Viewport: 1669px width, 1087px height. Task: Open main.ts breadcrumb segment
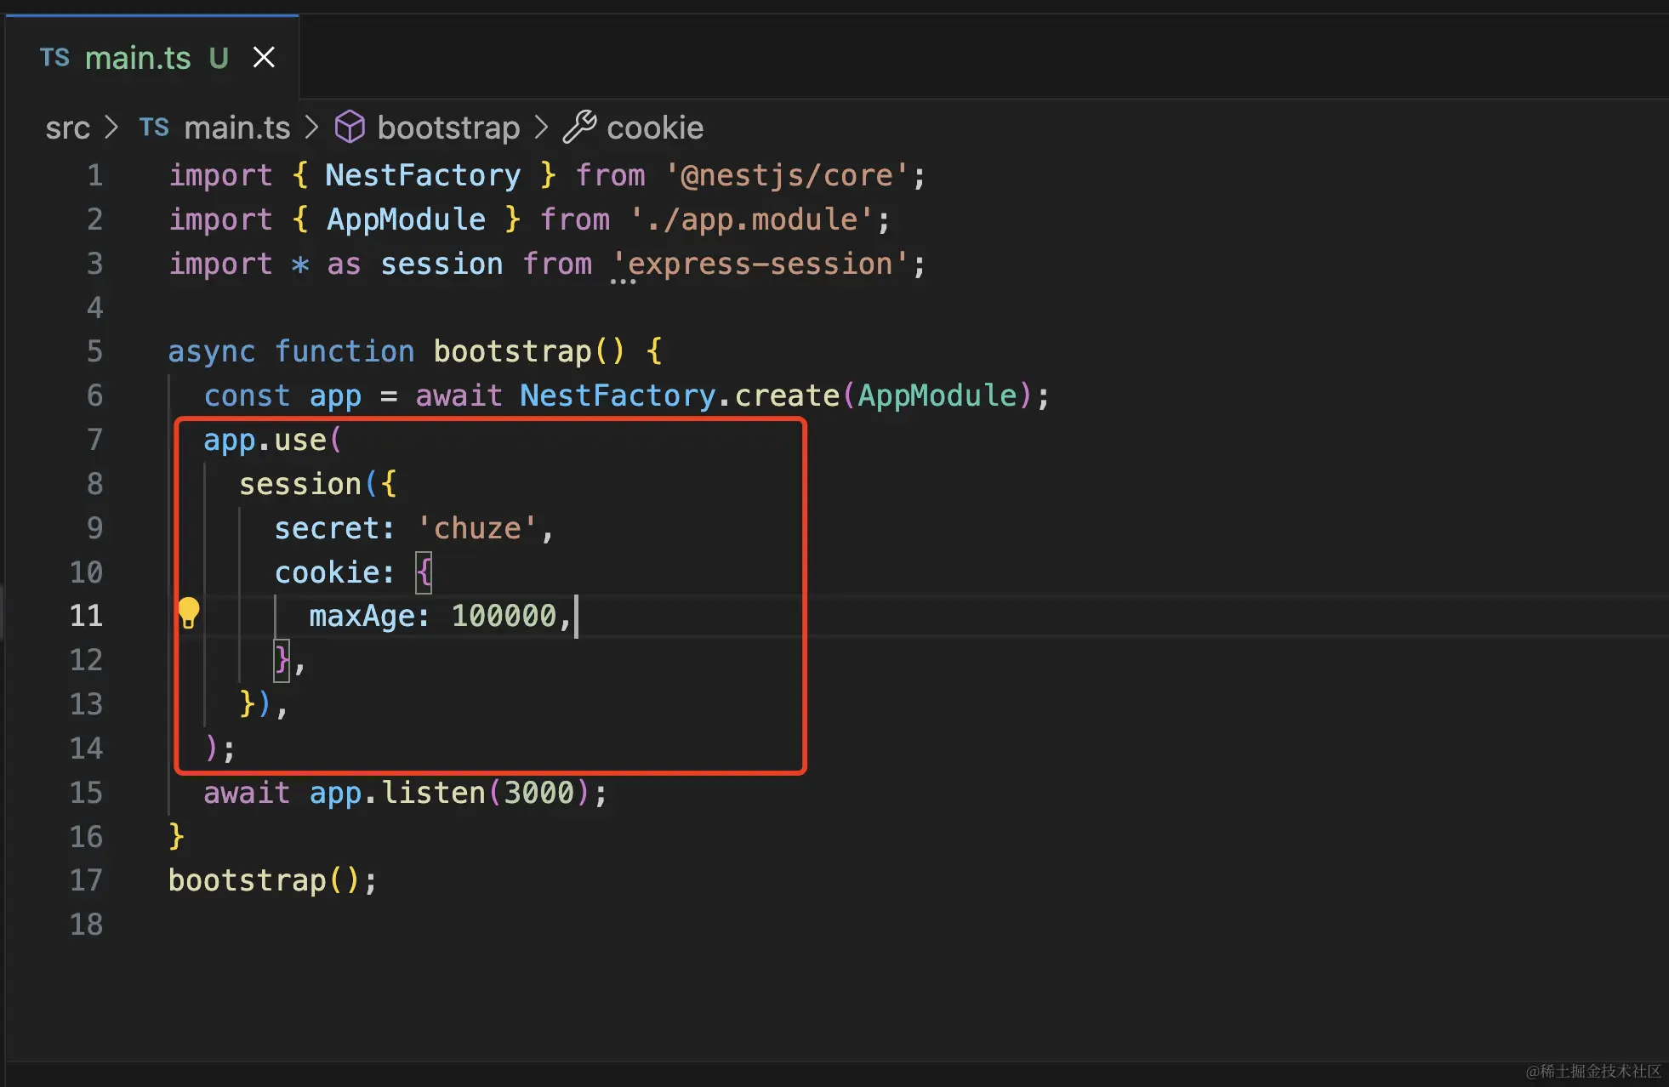(236, 128)
